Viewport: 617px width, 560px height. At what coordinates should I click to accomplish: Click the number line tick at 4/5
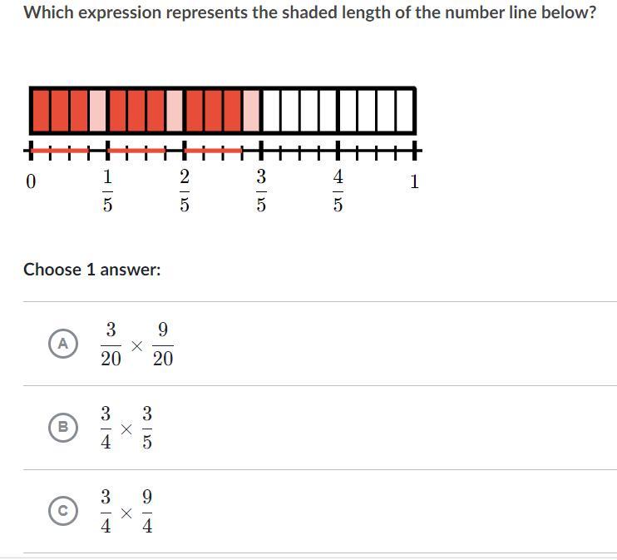[338, 151]
